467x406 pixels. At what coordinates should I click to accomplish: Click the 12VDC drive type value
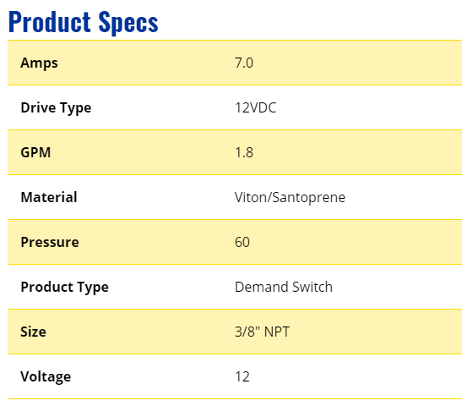(x=255, y=107)
